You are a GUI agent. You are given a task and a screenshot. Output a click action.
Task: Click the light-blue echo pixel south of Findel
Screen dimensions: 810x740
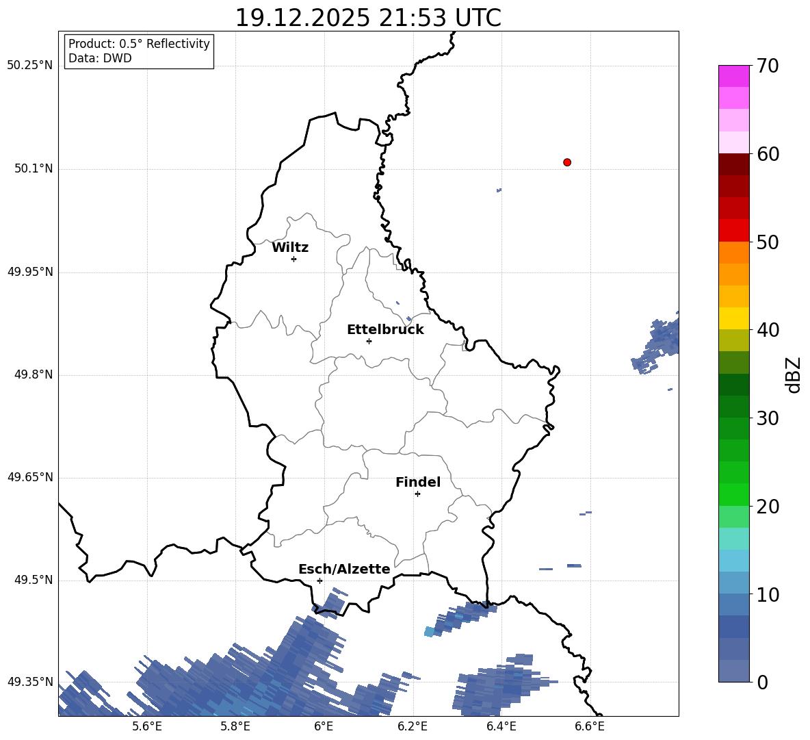[x=429, y=631]
